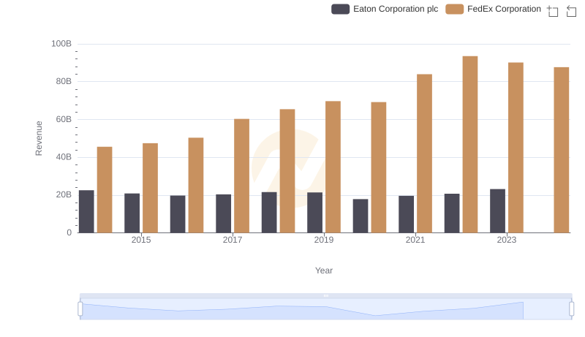Click the 2021 x-axis label
The image size is (585, 337).
[x=415, y=240]
